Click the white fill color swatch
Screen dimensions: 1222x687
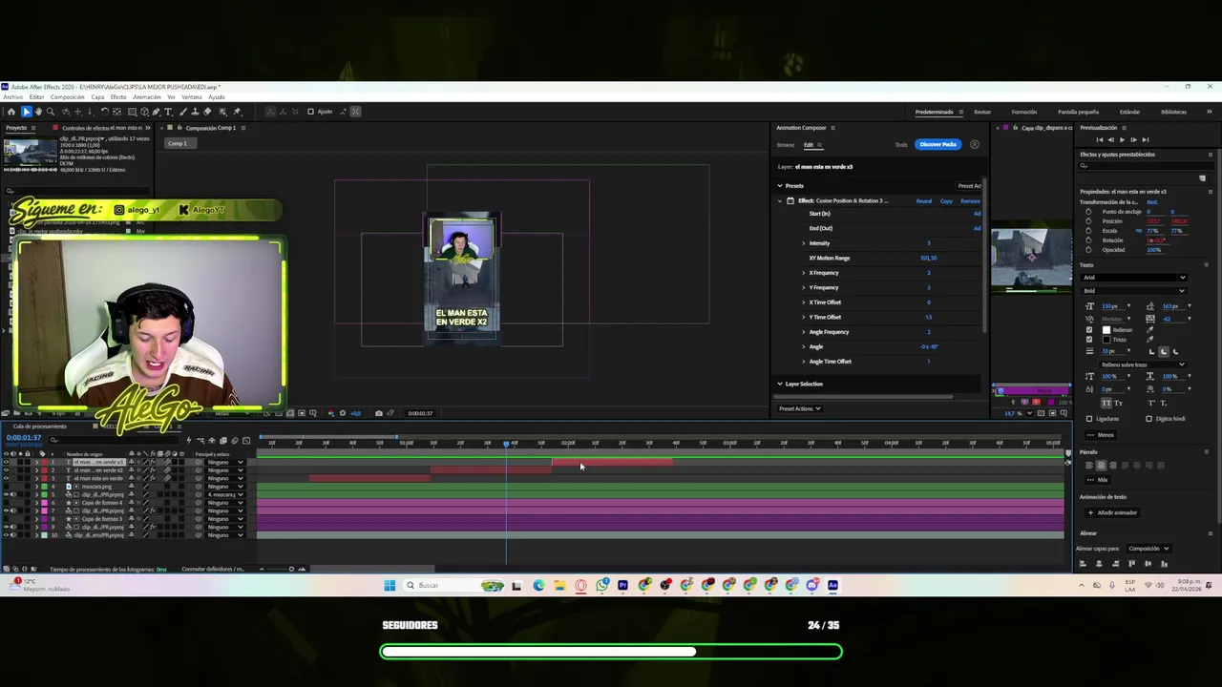1106,330
